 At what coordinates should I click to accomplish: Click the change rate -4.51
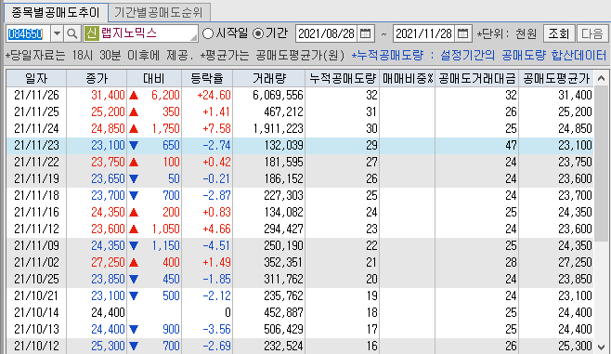(x=216, y=246)
